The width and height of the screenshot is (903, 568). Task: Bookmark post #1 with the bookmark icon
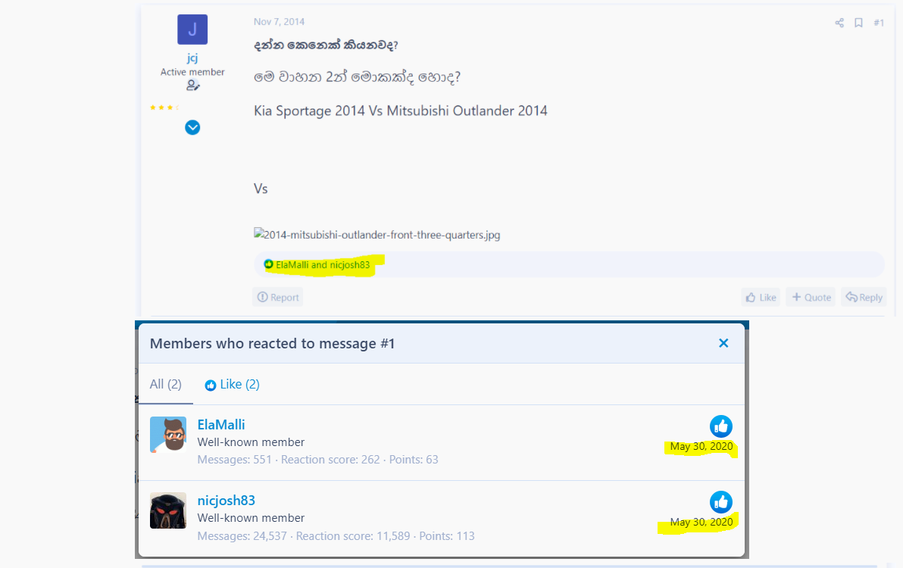[x=858, y=23]
